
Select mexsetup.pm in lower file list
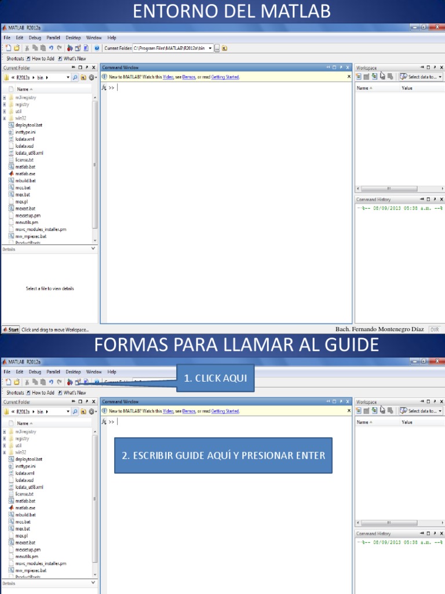click(24, 550)
